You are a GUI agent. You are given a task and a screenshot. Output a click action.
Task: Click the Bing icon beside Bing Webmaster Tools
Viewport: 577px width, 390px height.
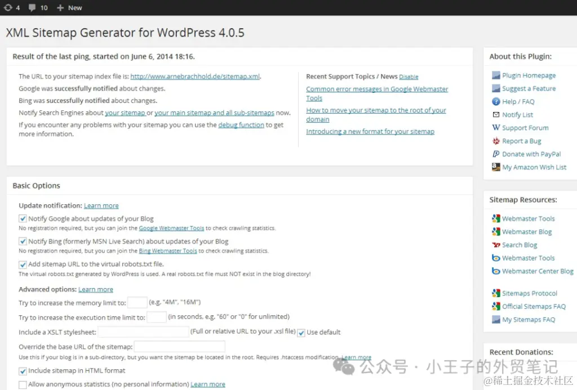tap(496, 258)
